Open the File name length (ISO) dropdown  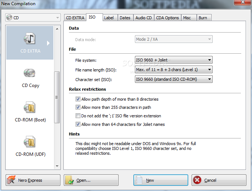174,70
